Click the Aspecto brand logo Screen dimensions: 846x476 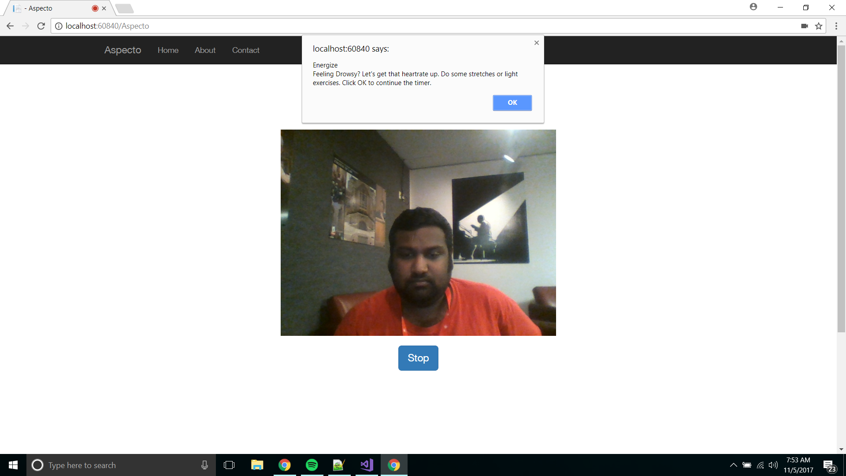pyautogui.click(x=122, y=50)
